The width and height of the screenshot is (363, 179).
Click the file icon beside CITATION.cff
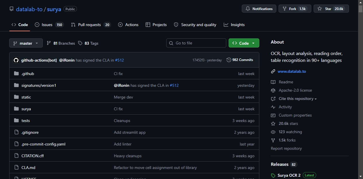[16, 156]
